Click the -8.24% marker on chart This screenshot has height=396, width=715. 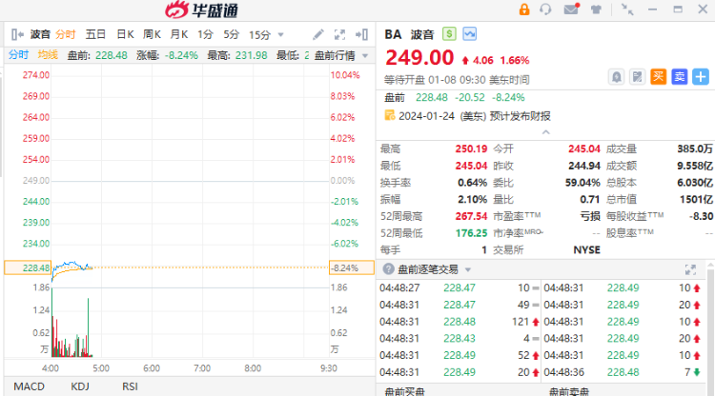(351, 267)
